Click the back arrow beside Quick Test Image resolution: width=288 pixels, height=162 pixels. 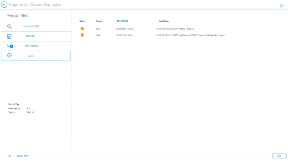[x=10, y=156]
